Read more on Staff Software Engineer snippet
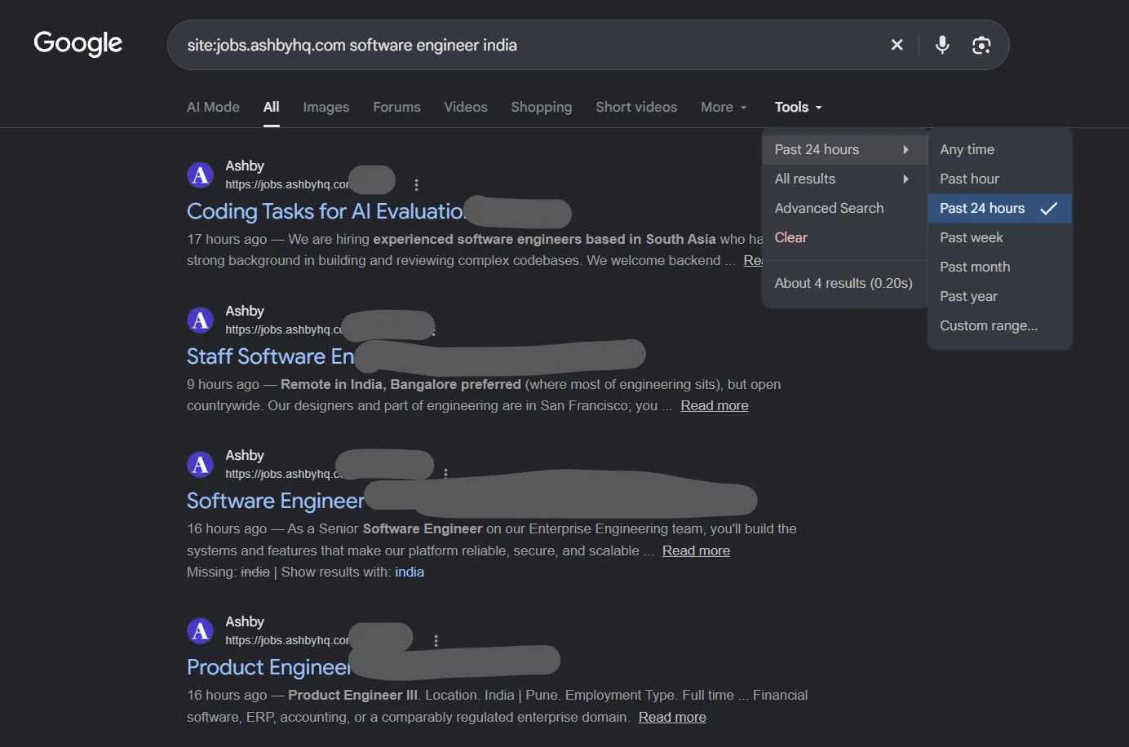This screenshot has width=1129, height=747. click(x=715, y=405)
